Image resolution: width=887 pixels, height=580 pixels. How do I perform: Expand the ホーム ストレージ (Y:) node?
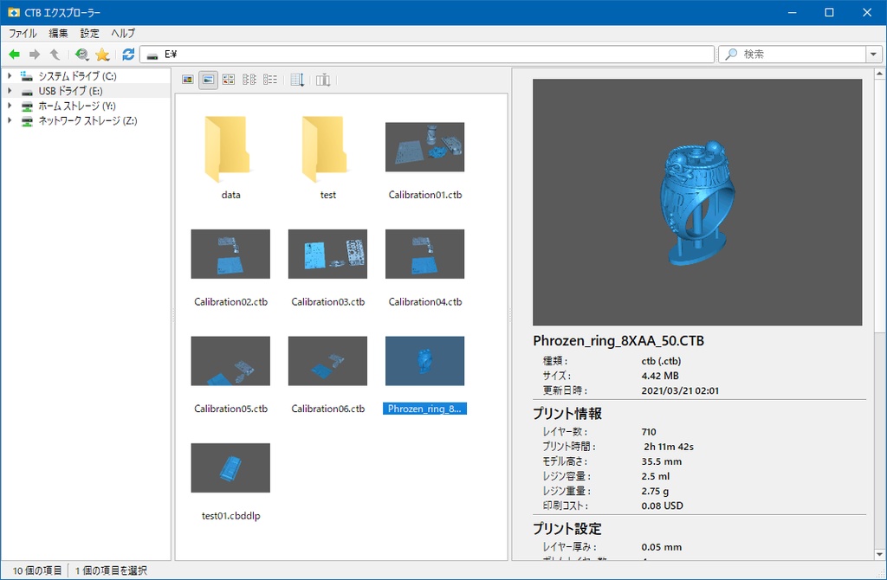pos(10,106)
